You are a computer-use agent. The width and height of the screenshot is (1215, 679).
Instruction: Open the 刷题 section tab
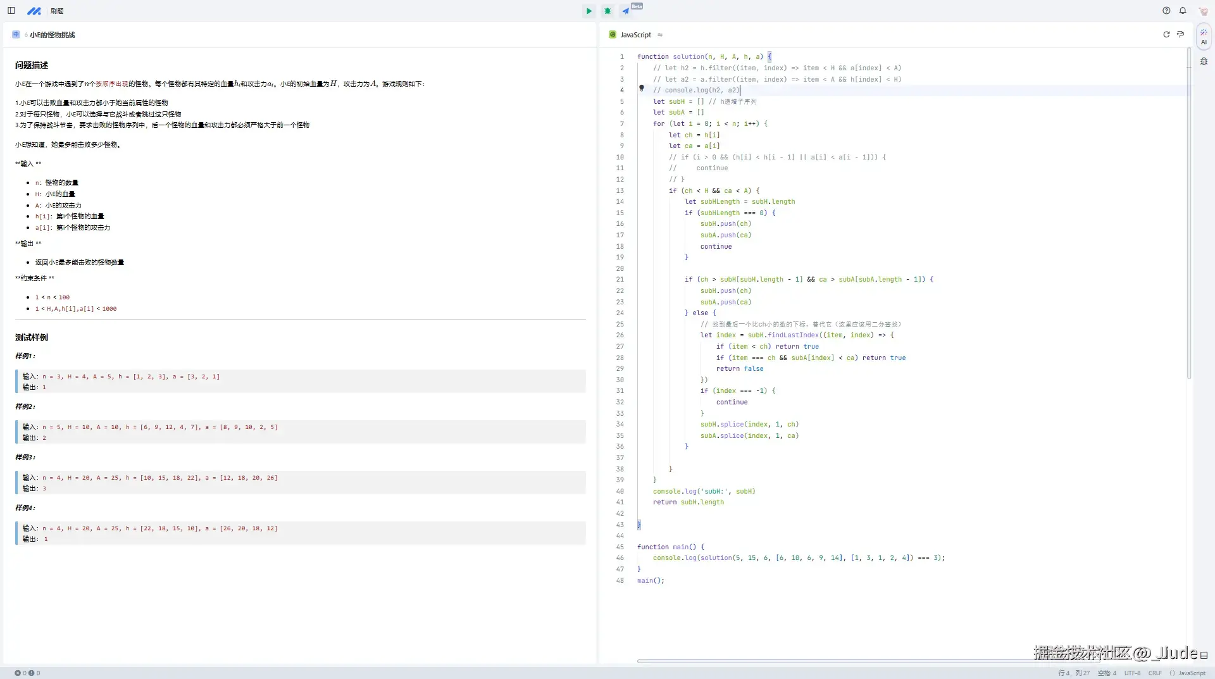point(57,11)
